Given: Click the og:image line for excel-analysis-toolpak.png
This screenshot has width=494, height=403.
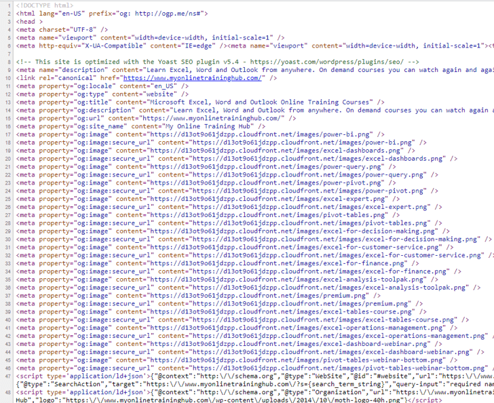Looking at the screenshot, I should [227, 280].
